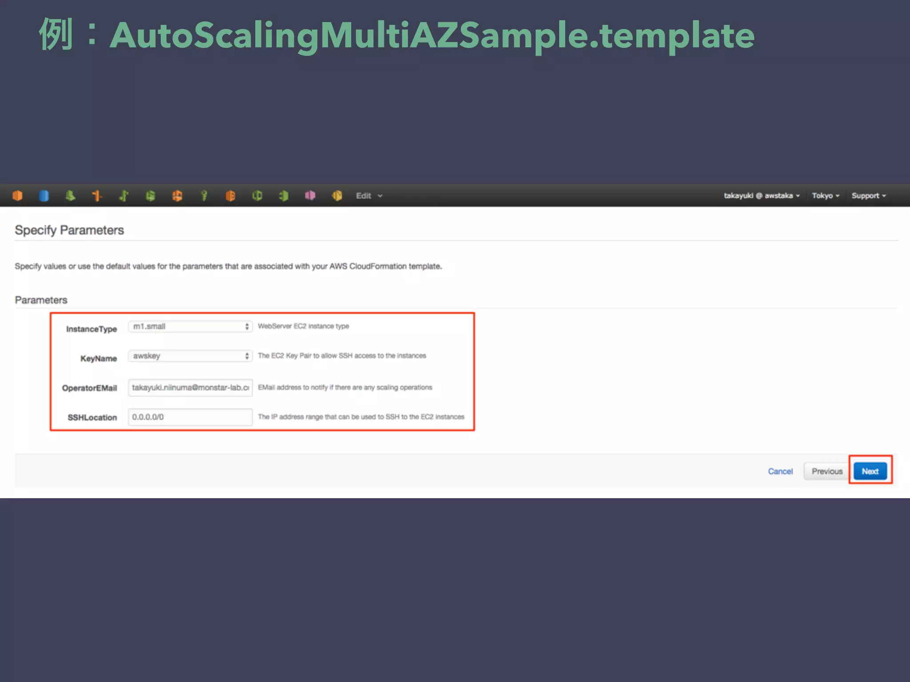Open the dark green hexagon icon beside orange block
Viewport: 910px width, 682px height.
click(x=257, y=196)
